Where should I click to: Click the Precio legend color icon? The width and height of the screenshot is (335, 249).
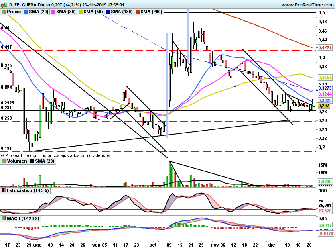[x=4, y=12]
